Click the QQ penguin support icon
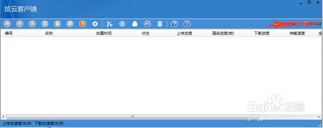This screenshot has width=323, height=128. 134,24
